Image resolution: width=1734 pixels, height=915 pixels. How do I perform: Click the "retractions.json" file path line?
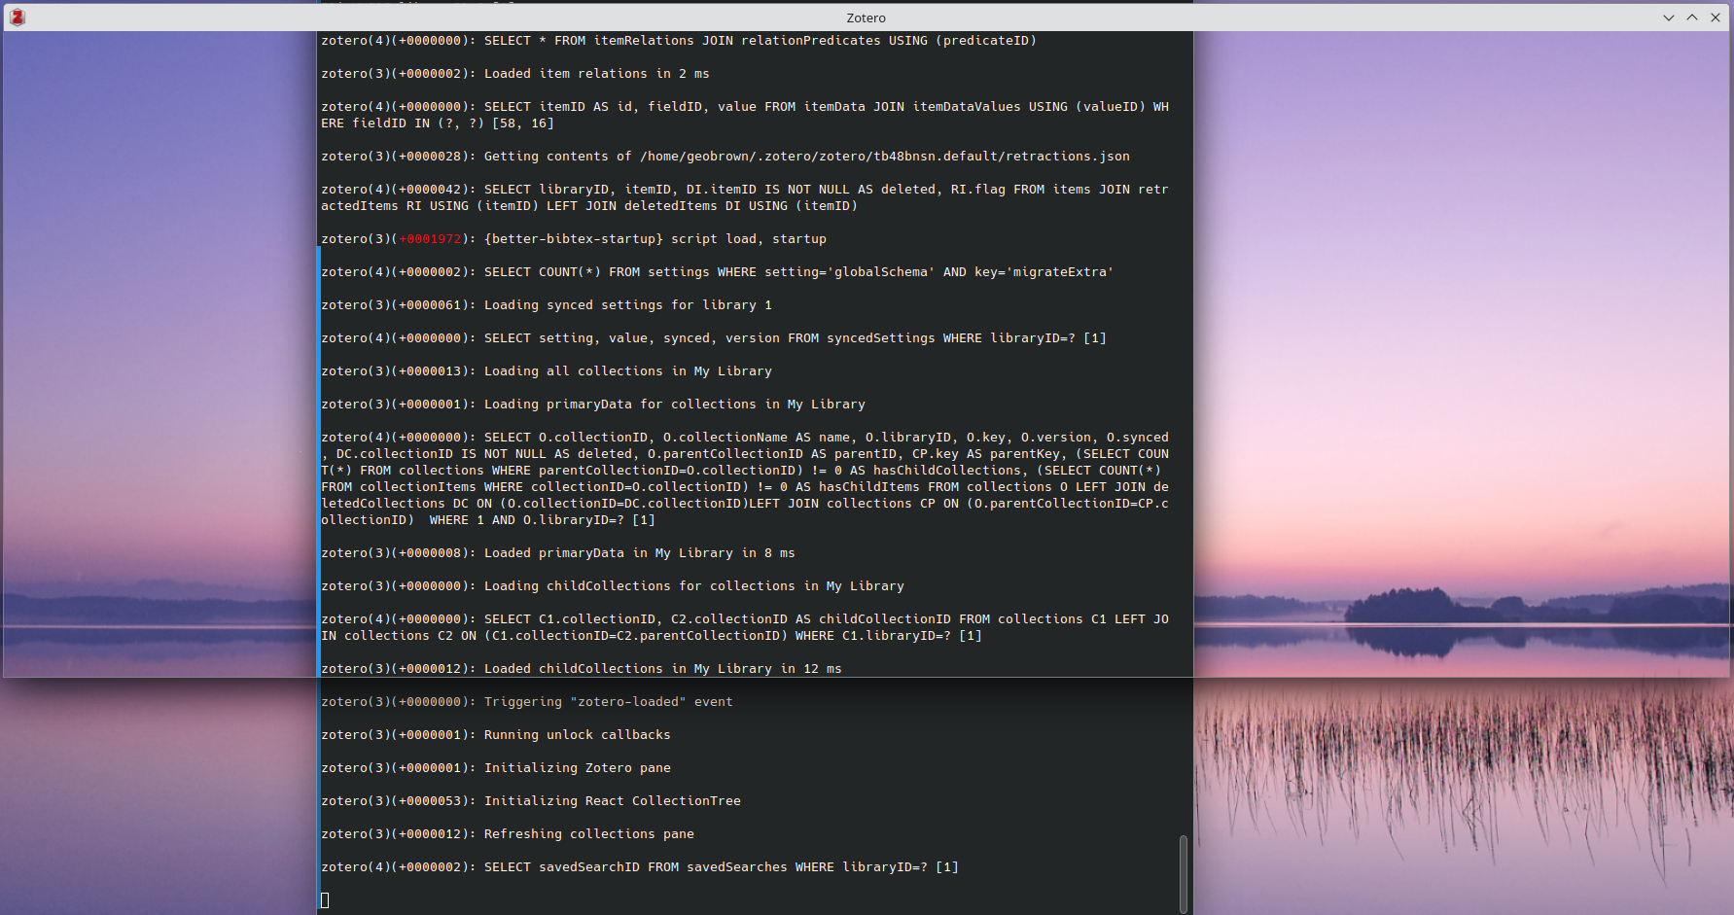tap(725, 157)
